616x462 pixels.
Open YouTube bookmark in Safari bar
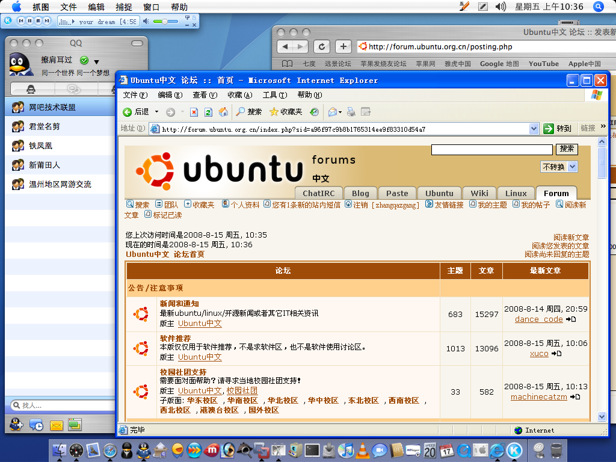(x=544, y=64)
